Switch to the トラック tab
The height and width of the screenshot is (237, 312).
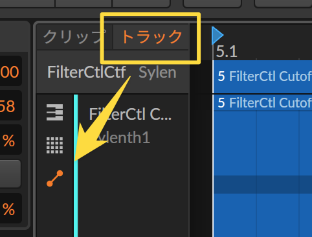coord(151,37)
